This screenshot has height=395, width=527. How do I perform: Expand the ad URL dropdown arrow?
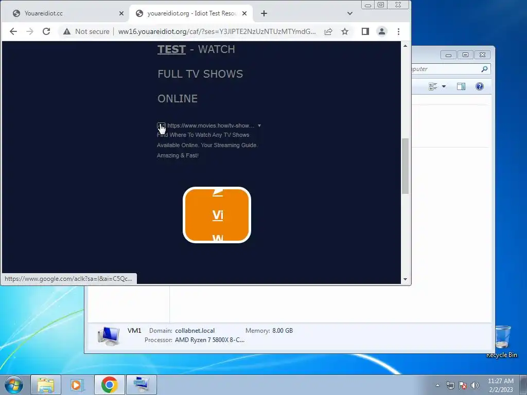tap(259, 125)
